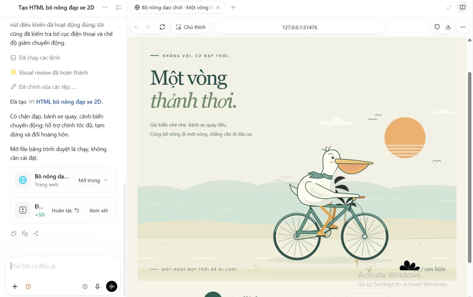
Task: Click the preview pane vertical scrollbar
Action: (x=469, y=167)
